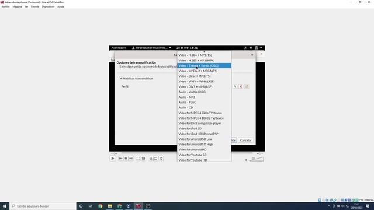Pick Audio - CD profile

pos(204,107)
